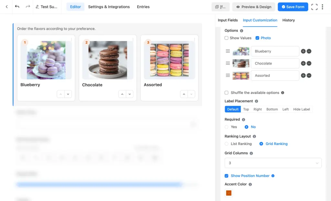The width and height of the screenshot is (331, 201).
Task: Open the three-dot more menu in header
Action: [x=322, y=7]
